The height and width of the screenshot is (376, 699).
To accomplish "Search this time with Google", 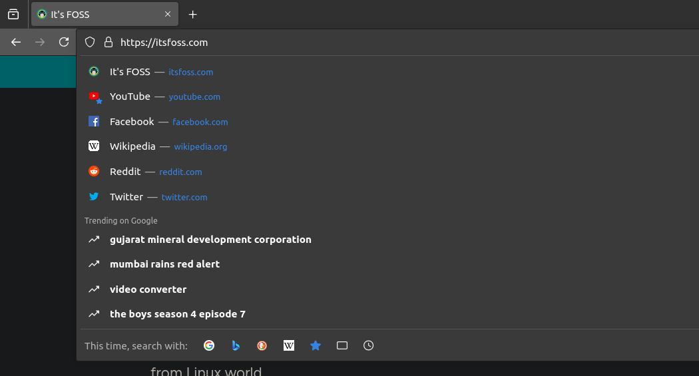I will click(209, 345).
